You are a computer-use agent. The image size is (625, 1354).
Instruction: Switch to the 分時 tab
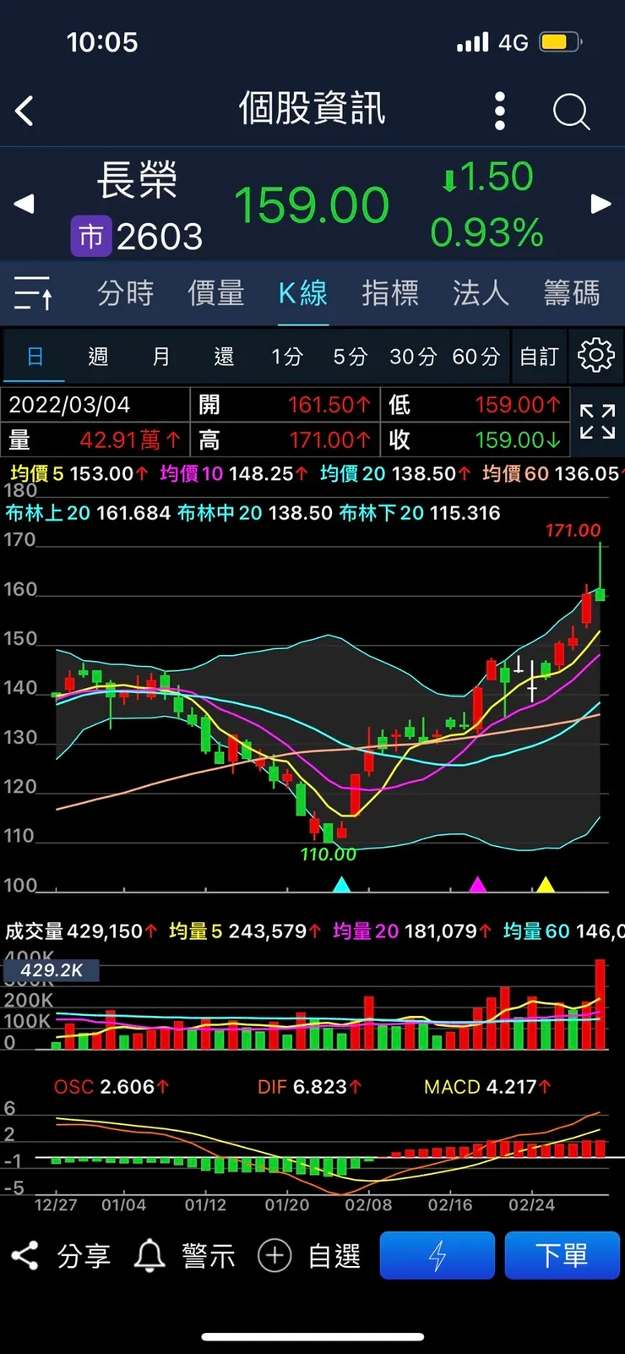click(x=126, y=293)
